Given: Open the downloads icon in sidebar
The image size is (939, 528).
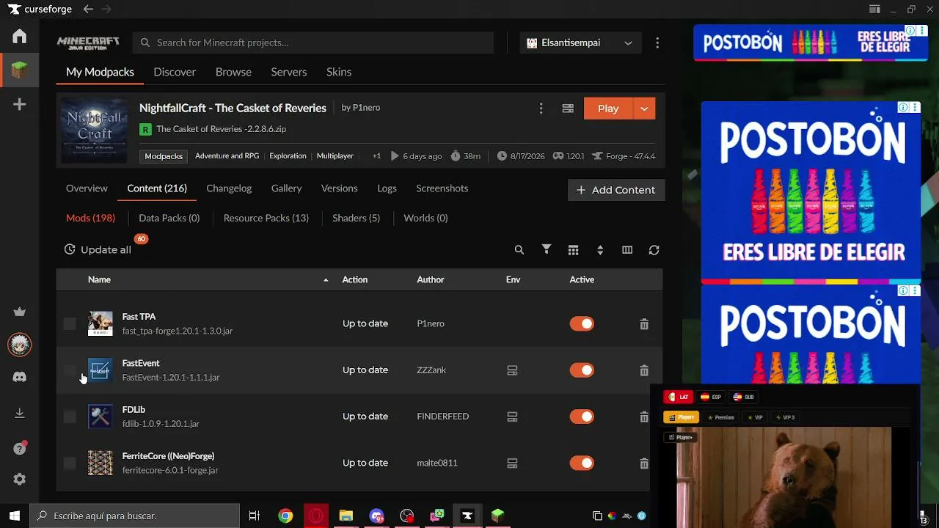Looking at the screenshot, I should (x=20, y=413).
